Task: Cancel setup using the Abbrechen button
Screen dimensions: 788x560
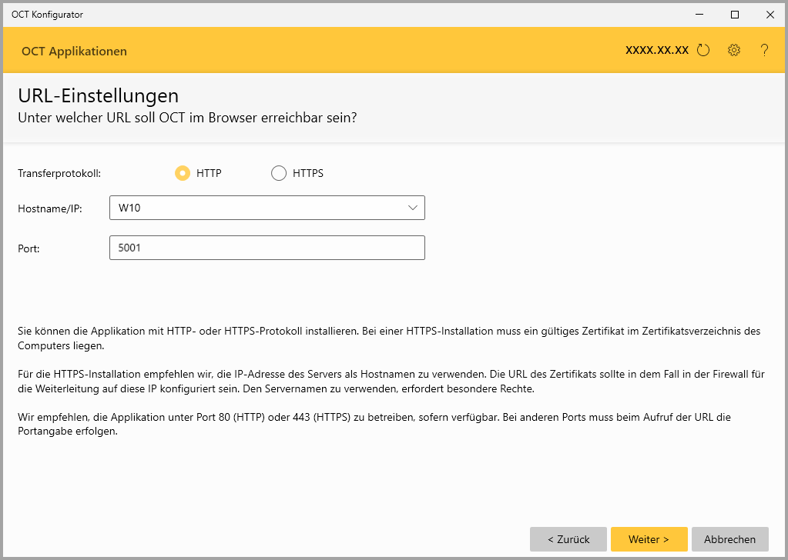Action: [x=729, y=539]
